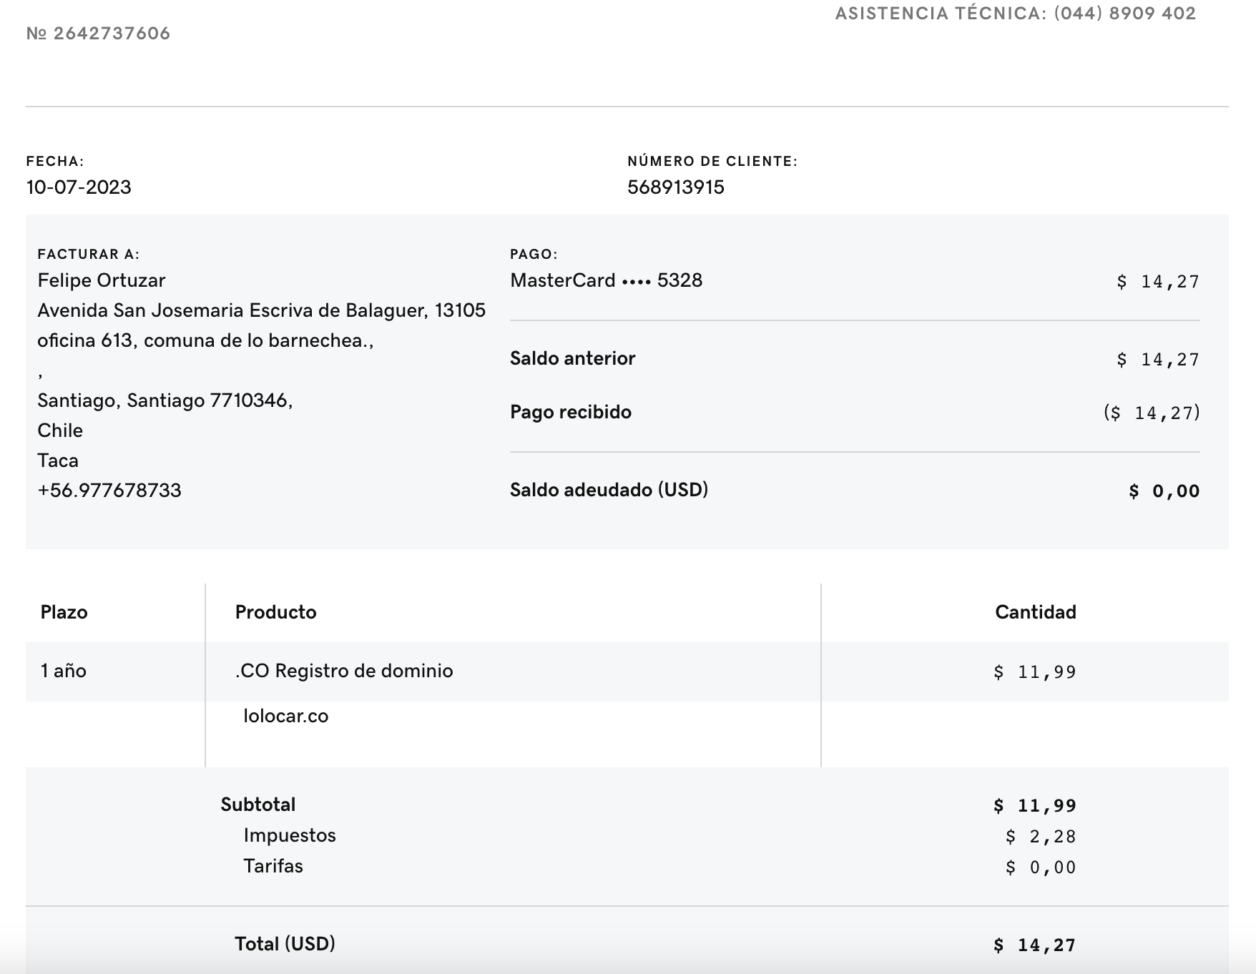Select the Total (USD) amount

click(x=1034, y=945)
